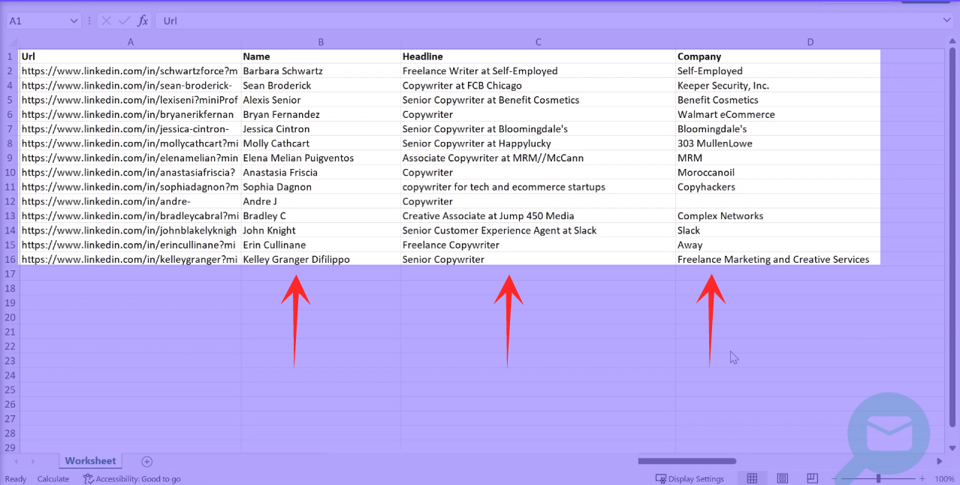Viewport: 960px width, 485px height.
Task: Select cell with Sophia Dagnon
Action: pyautogui.click(x=321, y=187)
